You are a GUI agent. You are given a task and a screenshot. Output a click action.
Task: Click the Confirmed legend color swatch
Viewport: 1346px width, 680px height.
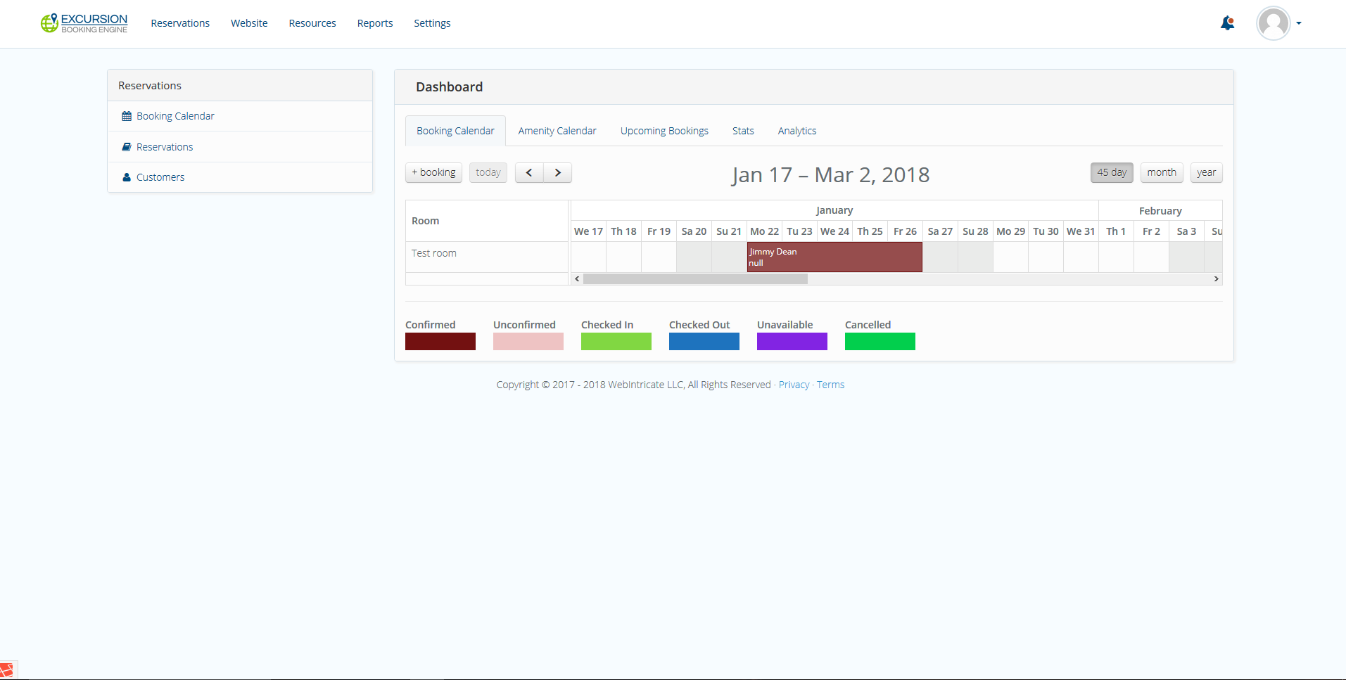(440, 342)
